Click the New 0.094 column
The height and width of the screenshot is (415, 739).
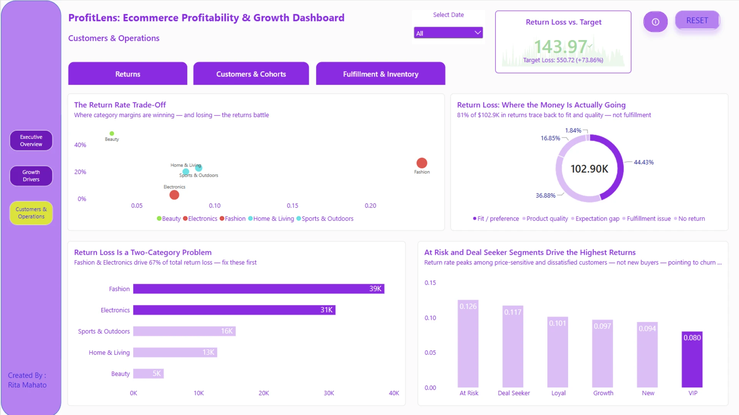[647, 355]
